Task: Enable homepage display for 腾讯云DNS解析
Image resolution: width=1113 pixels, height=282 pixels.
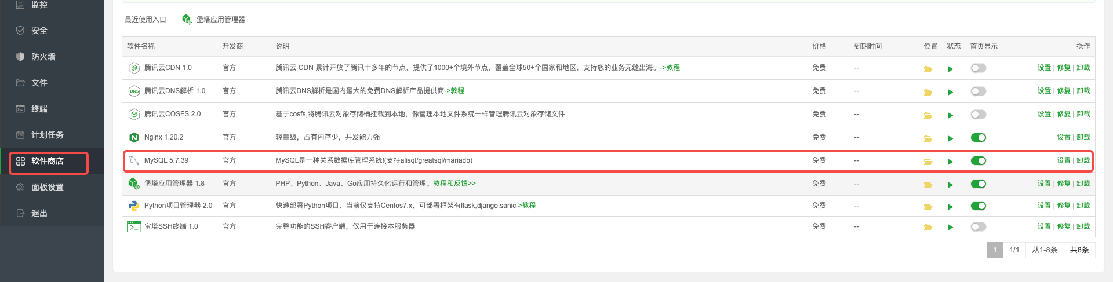Action: tap(979, 91)
